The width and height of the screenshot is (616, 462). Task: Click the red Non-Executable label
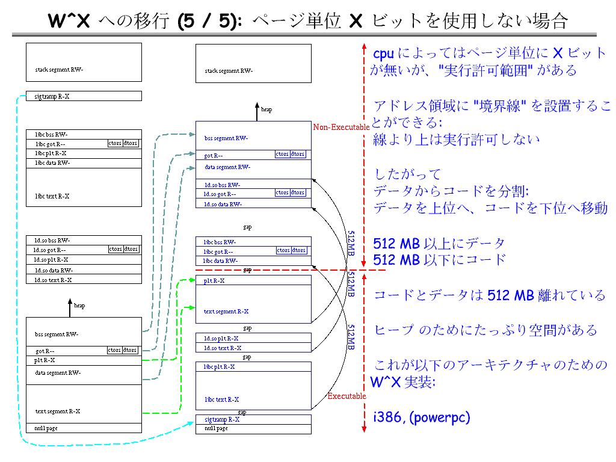coord(340,128)
